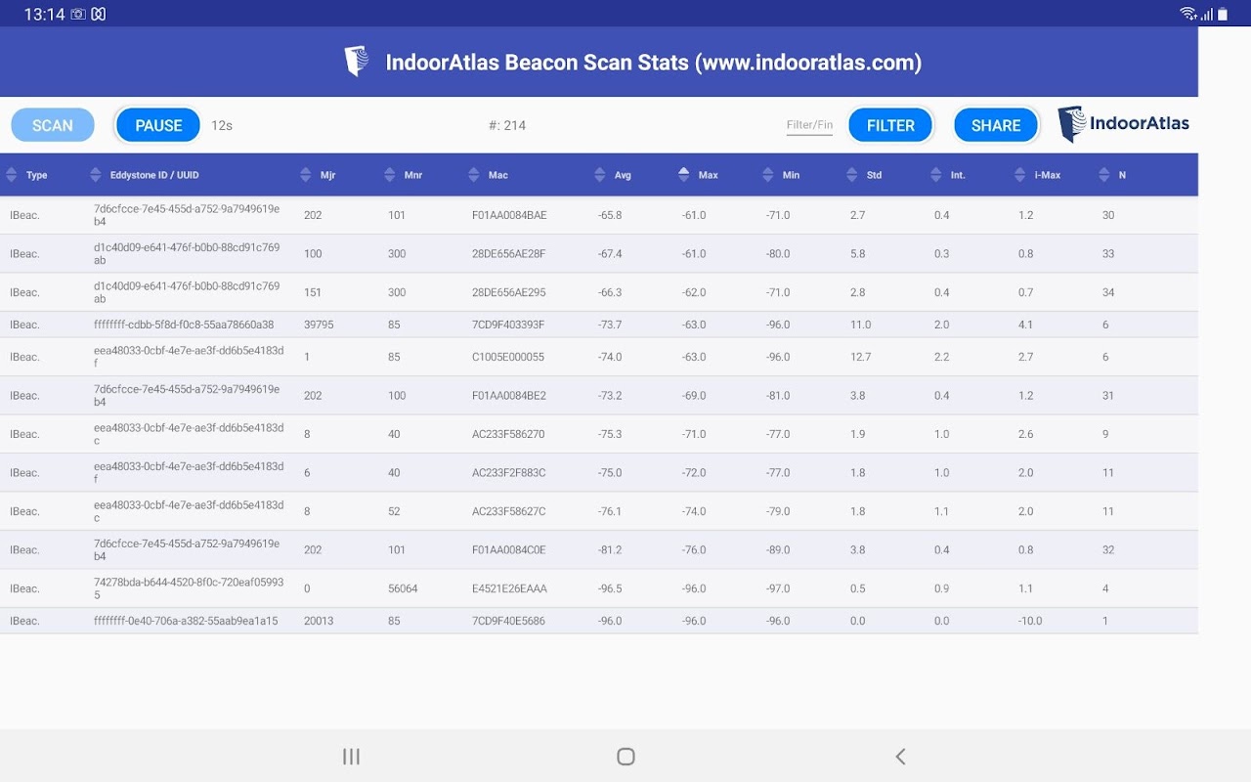Tap Android back navigation button

click(x=900, y=756)
